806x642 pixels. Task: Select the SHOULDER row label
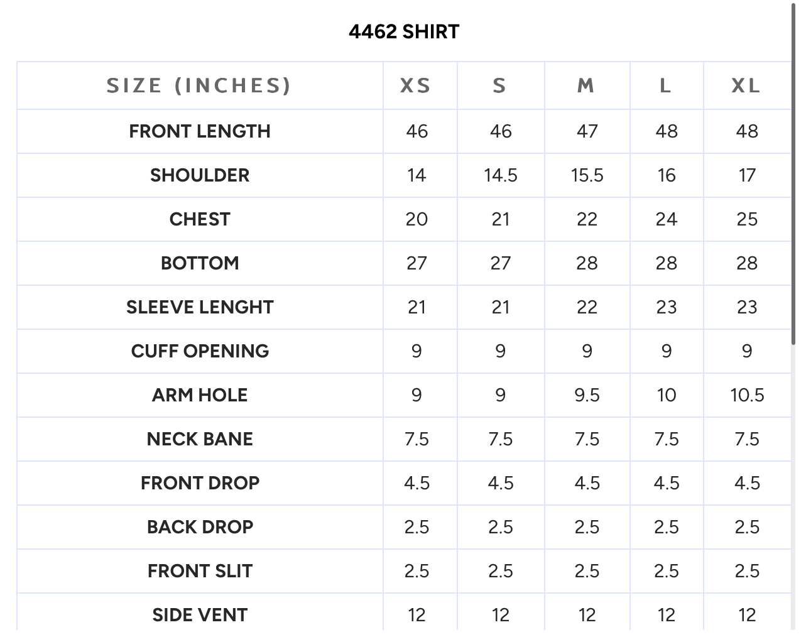click(x=200, y=175)
